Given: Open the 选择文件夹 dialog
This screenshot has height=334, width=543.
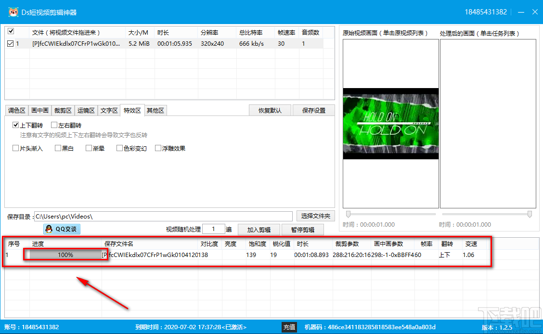Looking at the screenshot, I should click(315, 216).
